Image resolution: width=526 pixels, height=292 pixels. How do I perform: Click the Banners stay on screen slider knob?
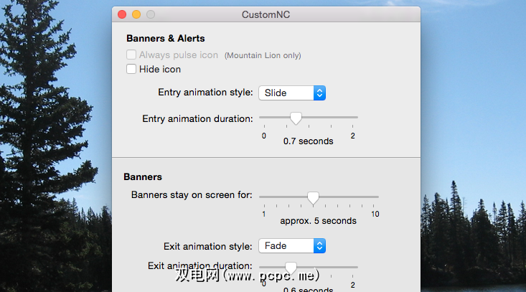pos(313,197)
